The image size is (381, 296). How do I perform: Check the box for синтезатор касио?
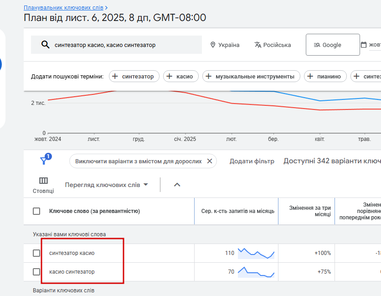point(36,253)
